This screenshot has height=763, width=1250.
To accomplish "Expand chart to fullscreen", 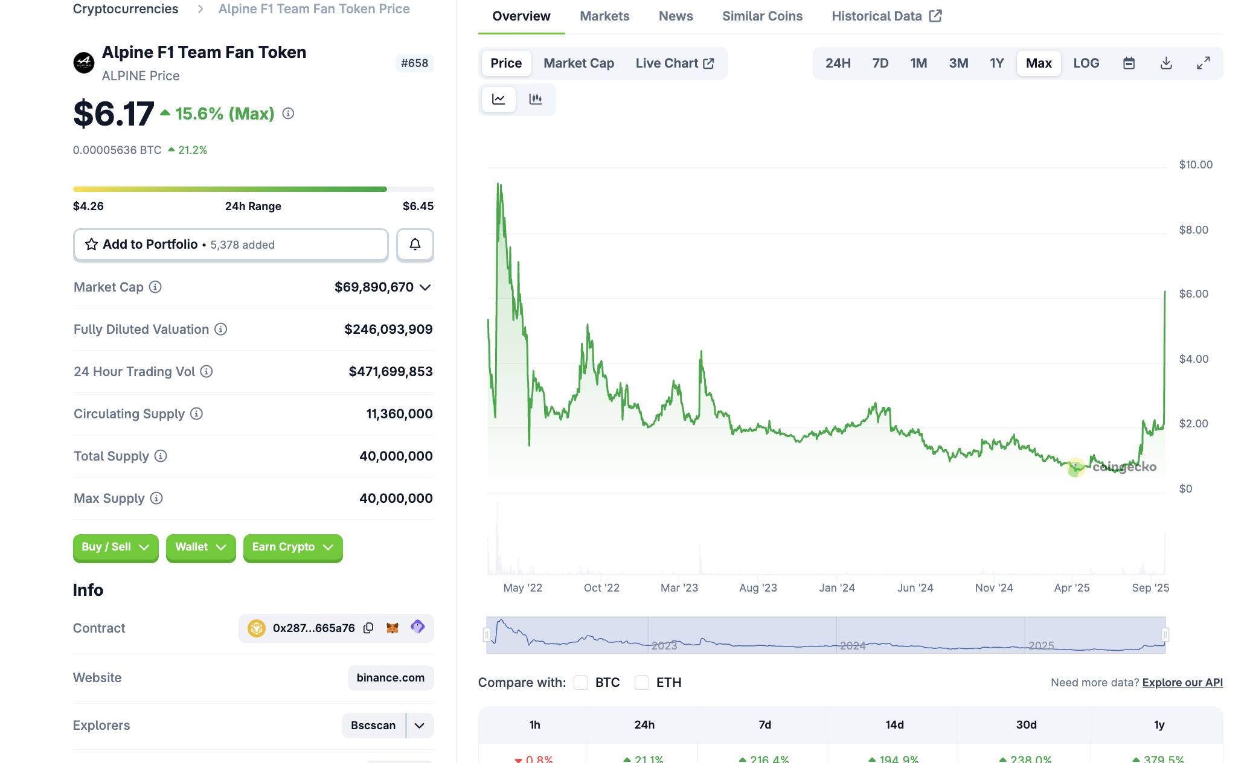I will click(x=1204, y=63).
